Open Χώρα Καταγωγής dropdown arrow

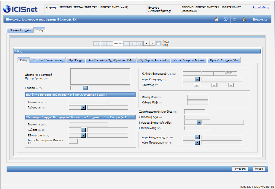[x=197, y=79]
